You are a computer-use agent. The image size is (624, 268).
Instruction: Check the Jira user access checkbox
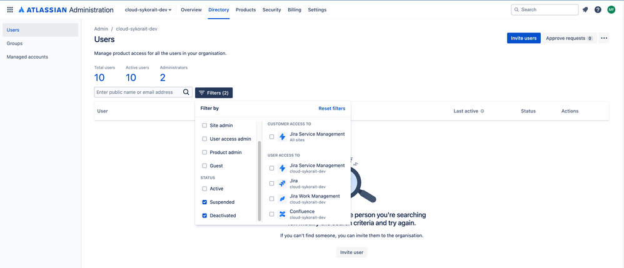tap(271, 183)
